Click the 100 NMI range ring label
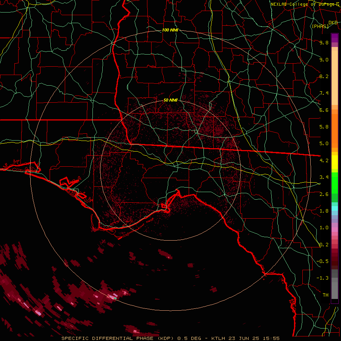The image size is (341, 341). click(x=170, y=30)
